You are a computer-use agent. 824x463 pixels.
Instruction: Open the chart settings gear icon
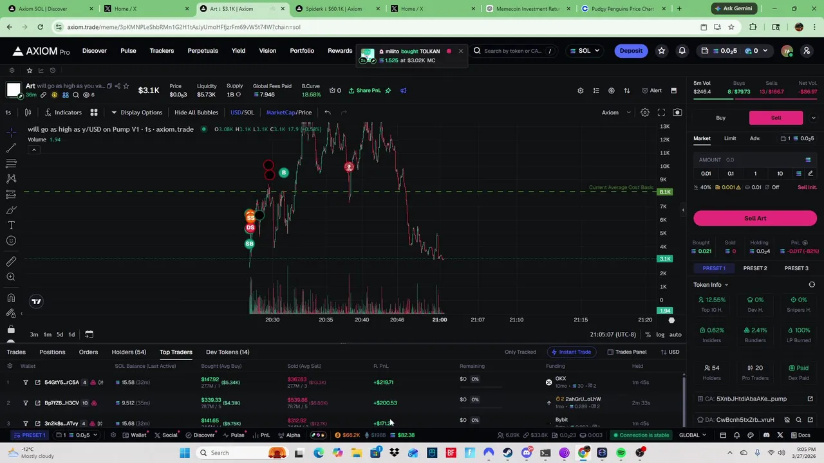click(644, 113)
